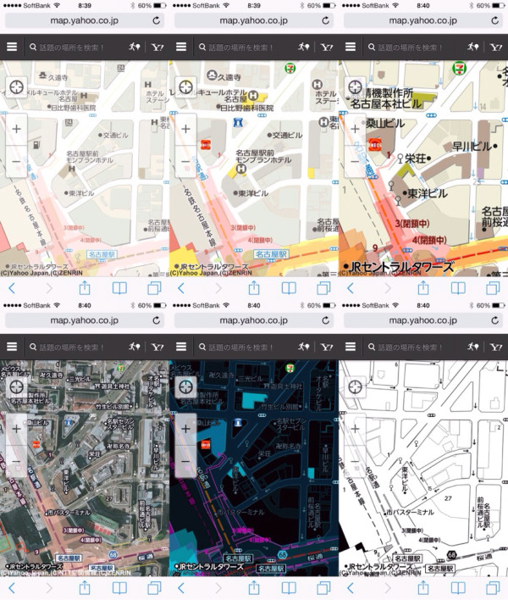The width and height of the screenshot is (508, 600).
Task: Zoom out on the pale-colored map
Action: [16, 161]
